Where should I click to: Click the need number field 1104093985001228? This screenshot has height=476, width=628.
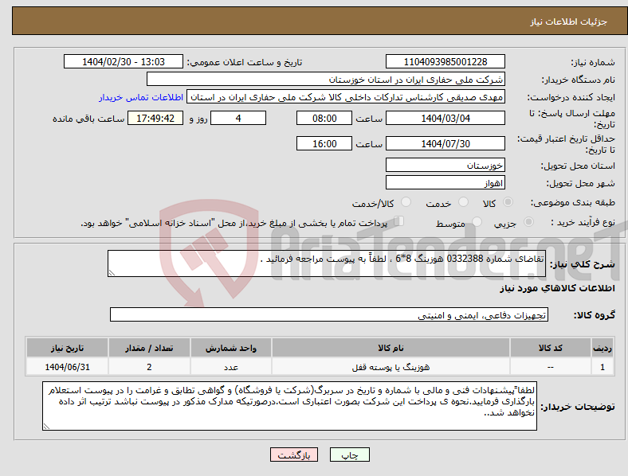pos(445,62)
